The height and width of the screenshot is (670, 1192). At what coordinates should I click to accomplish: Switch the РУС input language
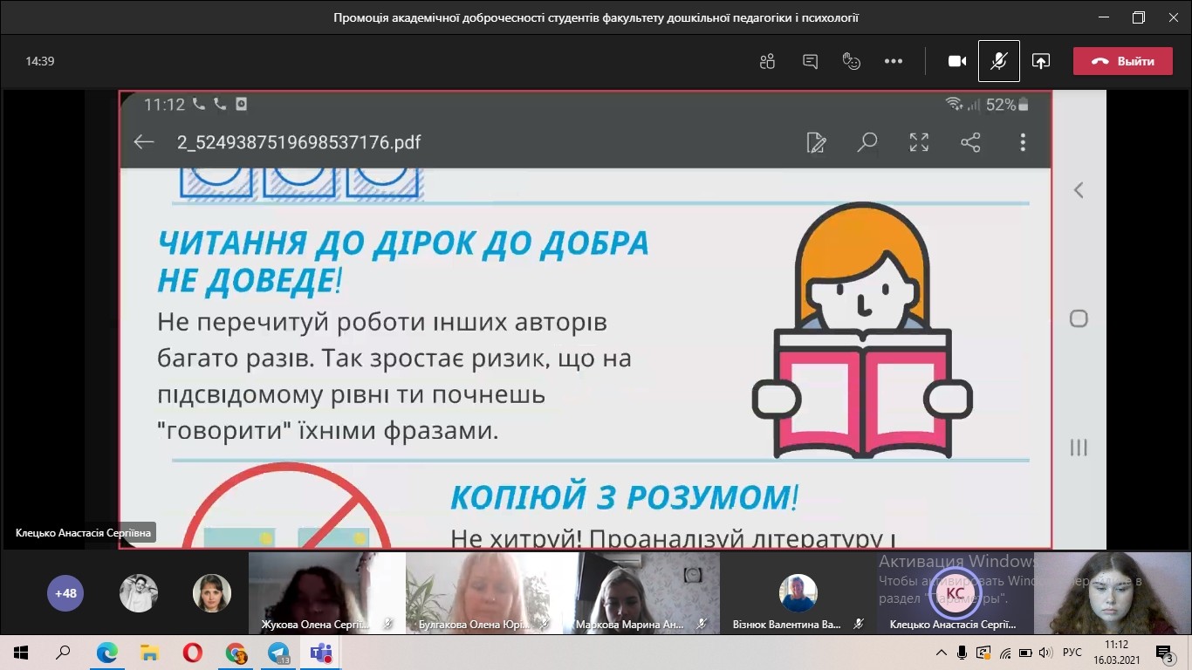click(x=1072, y=653)
